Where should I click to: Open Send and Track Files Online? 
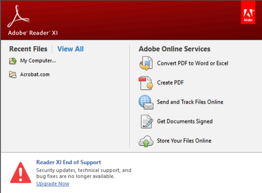[x=190, y=102]
